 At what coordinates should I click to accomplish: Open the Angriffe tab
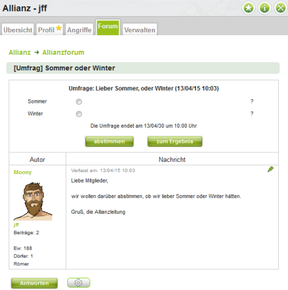point(79,29)
